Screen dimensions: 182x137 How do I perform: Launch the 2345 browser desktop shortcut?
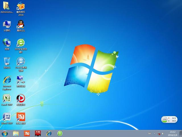coord(21,61)
